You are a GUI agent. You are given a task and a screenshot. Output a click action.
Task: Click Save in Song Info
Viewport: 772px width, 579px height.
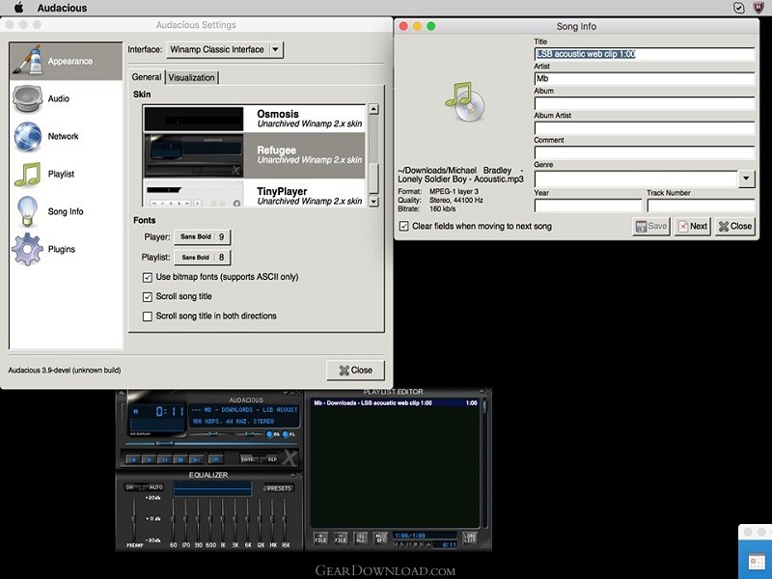pos(650,227)
